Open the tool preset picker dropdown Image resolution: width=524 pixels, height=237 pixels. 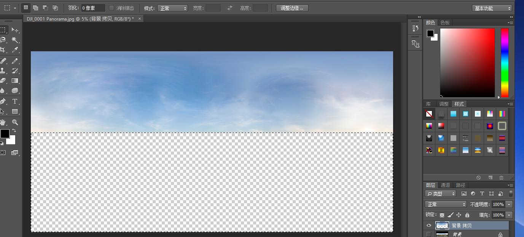point(15,8)
